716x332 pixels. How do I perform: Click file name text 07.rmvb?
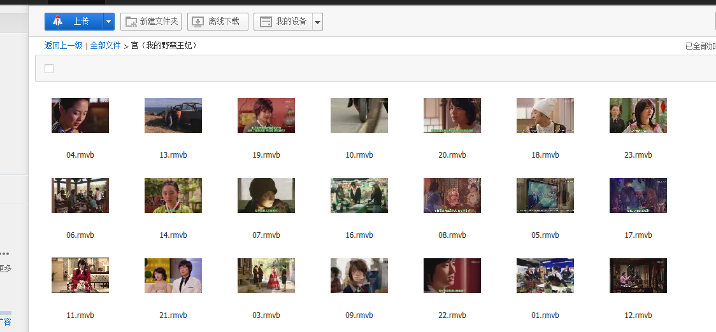pyautogui.click(x=266, y=235)
